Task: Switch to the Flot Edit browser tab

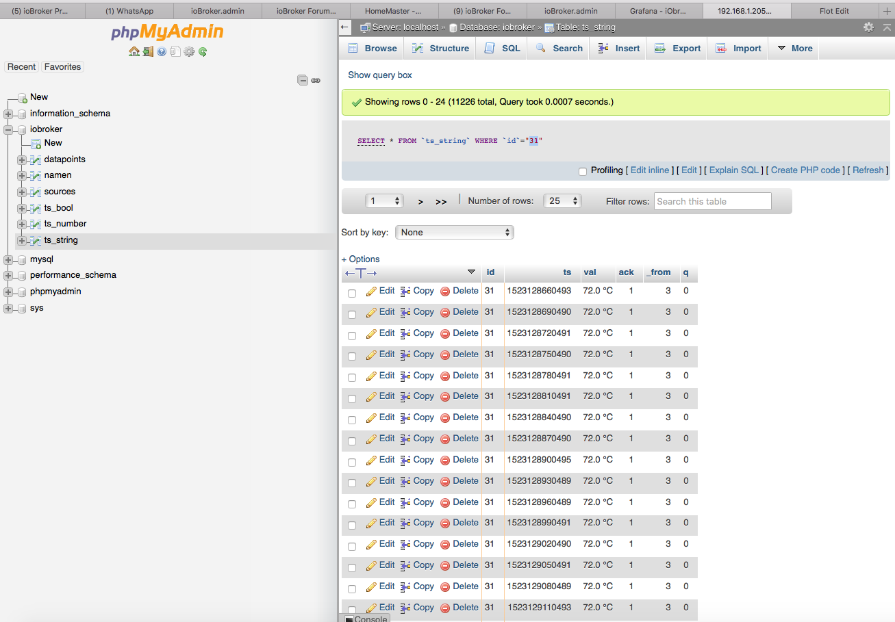Action: coord(834,11)
